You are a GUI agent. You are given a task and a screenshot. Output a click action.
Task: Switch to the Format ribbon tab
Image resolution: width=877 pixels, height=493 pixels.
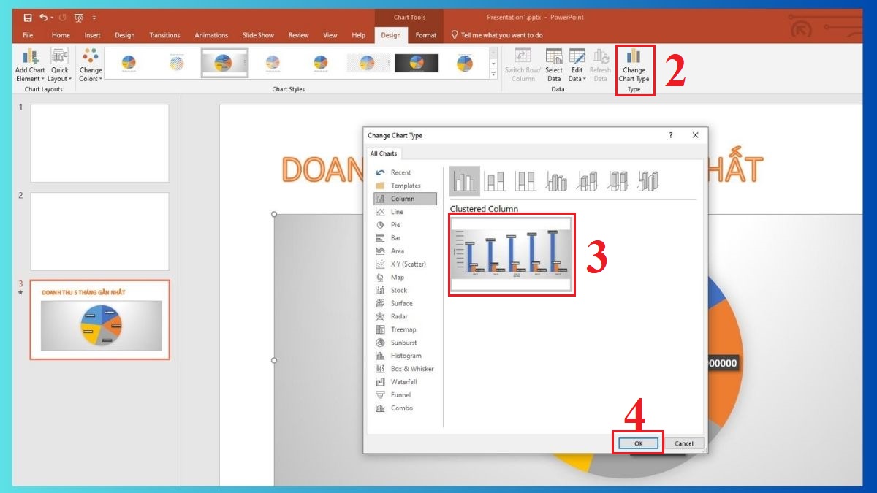[x=425, y=34]
